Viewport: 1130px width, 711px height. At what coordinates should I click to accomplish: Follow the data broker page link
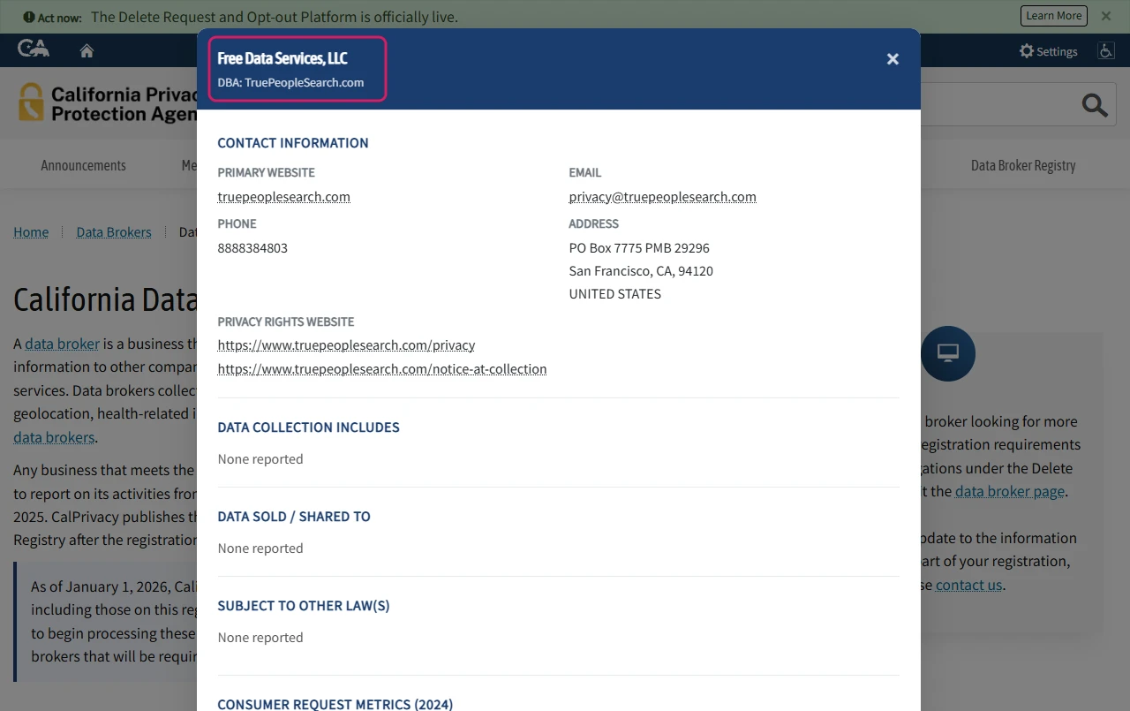pyautogui.click(x=1010, y=491)
